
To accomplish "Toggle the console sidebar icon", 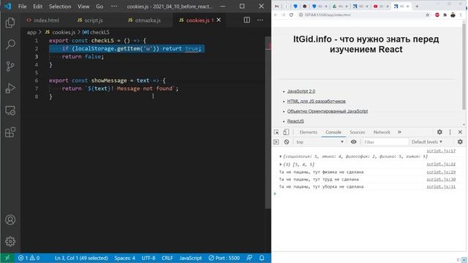I will [276, 142].
